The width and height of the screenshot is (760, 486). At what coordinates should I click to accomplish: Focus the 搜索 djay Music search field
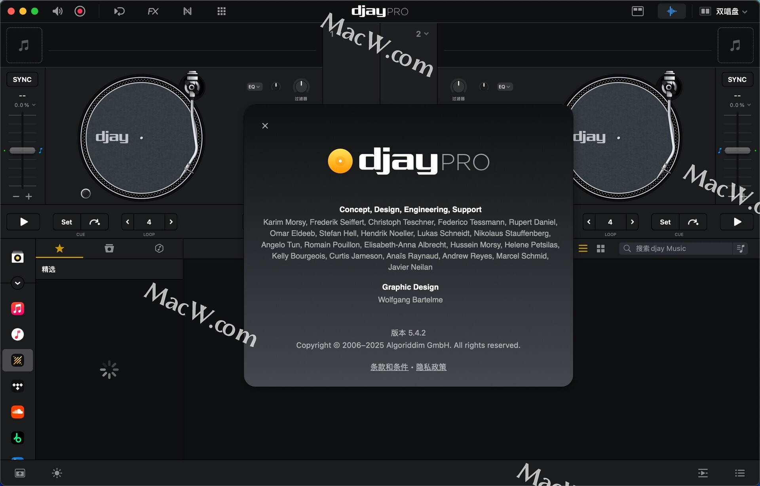pos(676,249)
